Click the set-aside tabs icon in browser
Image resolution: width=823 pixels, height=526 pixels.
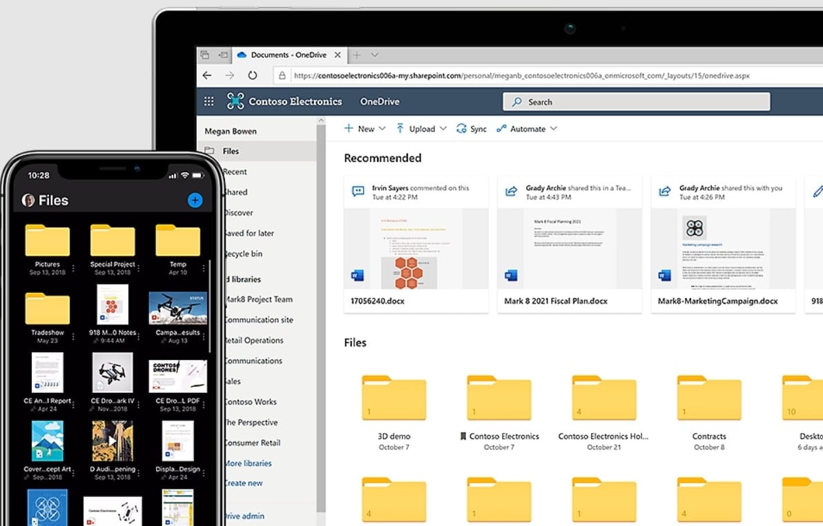[x=224, y=54]
